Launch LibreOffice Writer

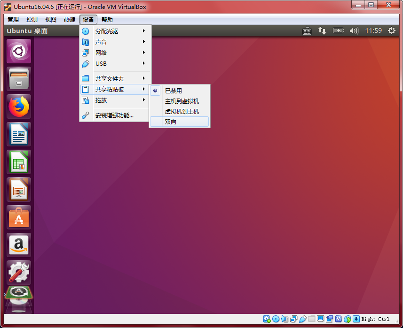point(19,134)
